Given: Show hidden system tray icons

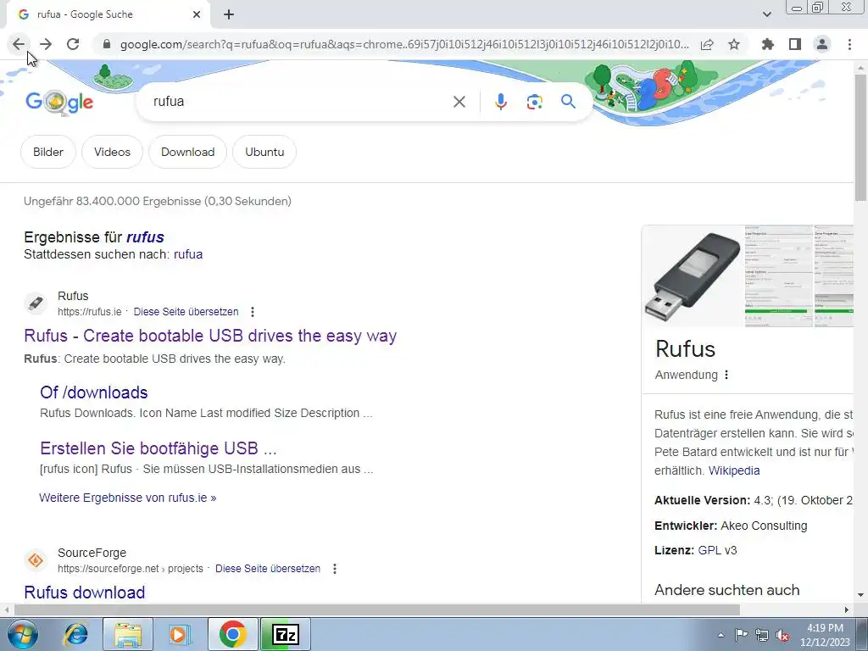Looking at the screenshot, I should coord(721,635).
